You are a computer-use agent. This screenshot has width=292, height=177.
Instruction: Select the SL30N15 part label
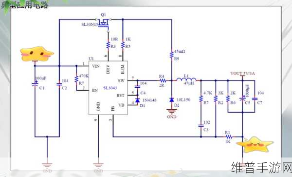click(90, 24)
